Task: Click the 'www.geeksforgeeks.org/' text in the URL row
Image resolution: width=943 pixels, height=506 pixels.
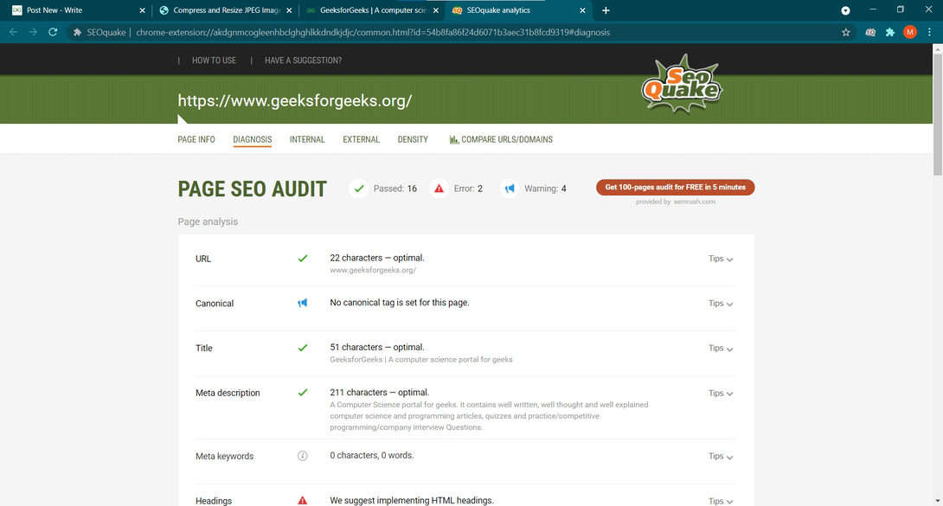Action: 373,271
